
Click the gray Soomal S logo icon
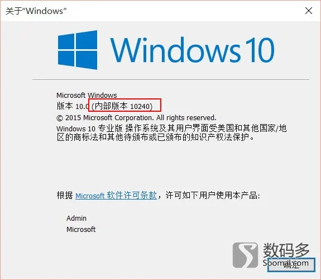tap(245, 255)
